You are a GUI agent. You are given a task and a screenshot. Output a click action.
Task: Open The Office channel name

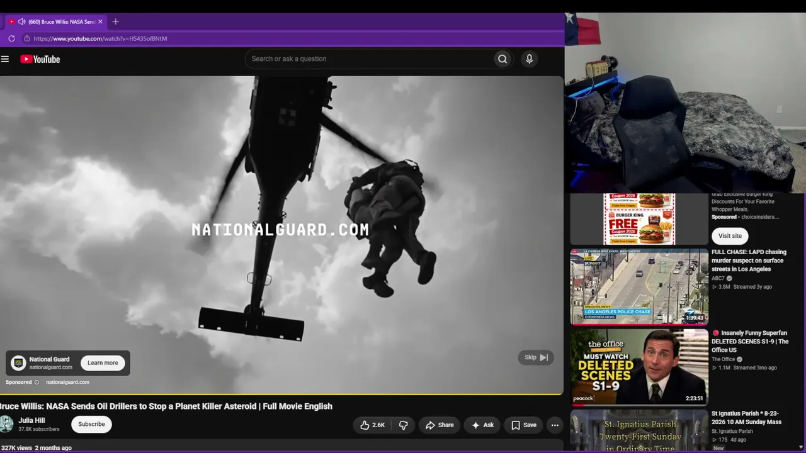click(724, 359)
